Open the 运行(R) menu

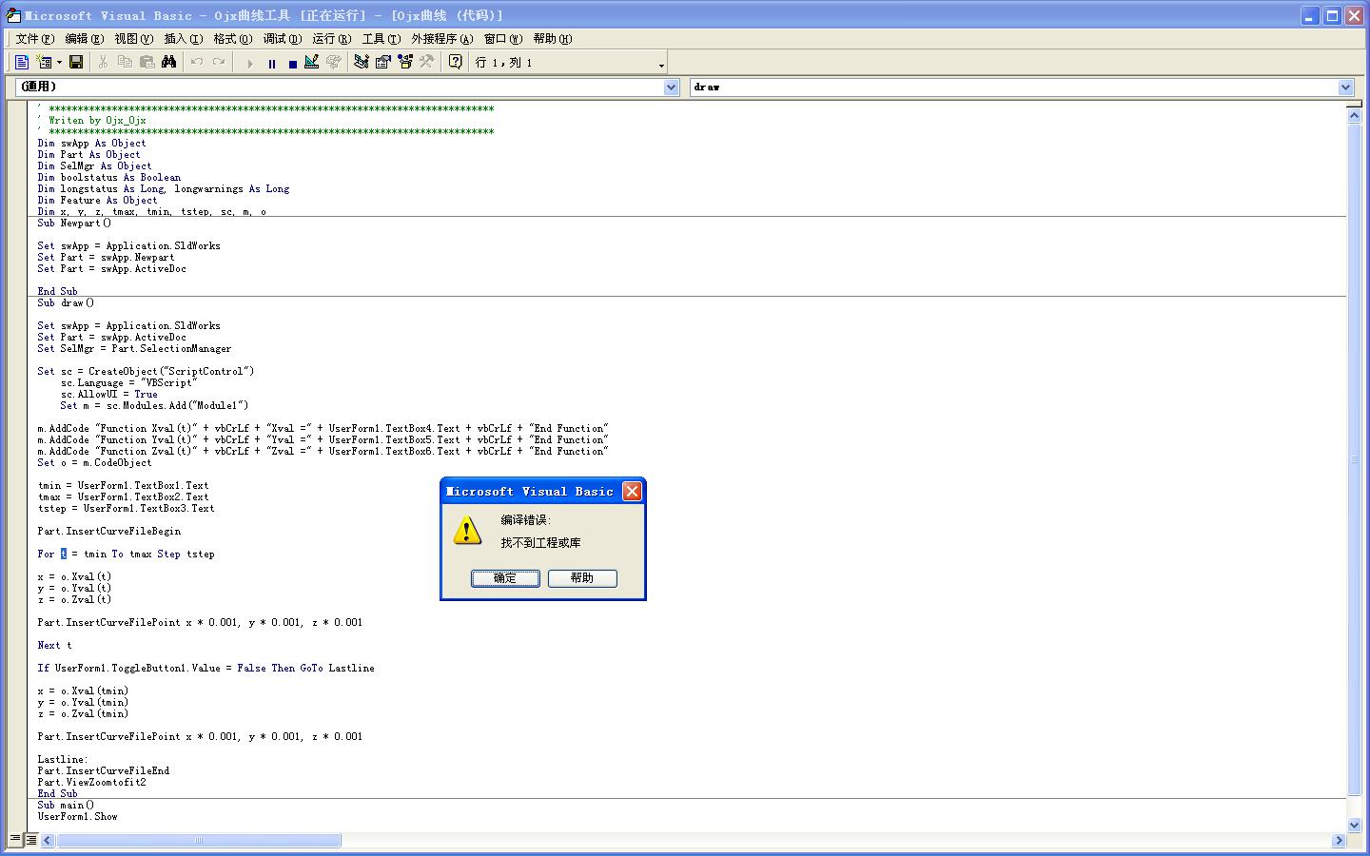(332, 39)
